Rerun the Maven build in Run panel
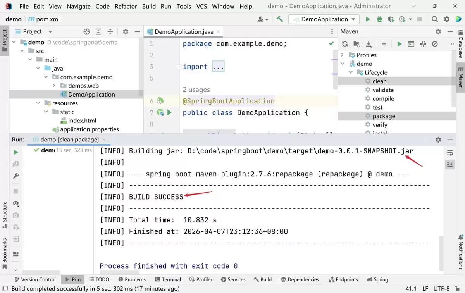Viewport: 465px width, 293px height. (16, 152)
